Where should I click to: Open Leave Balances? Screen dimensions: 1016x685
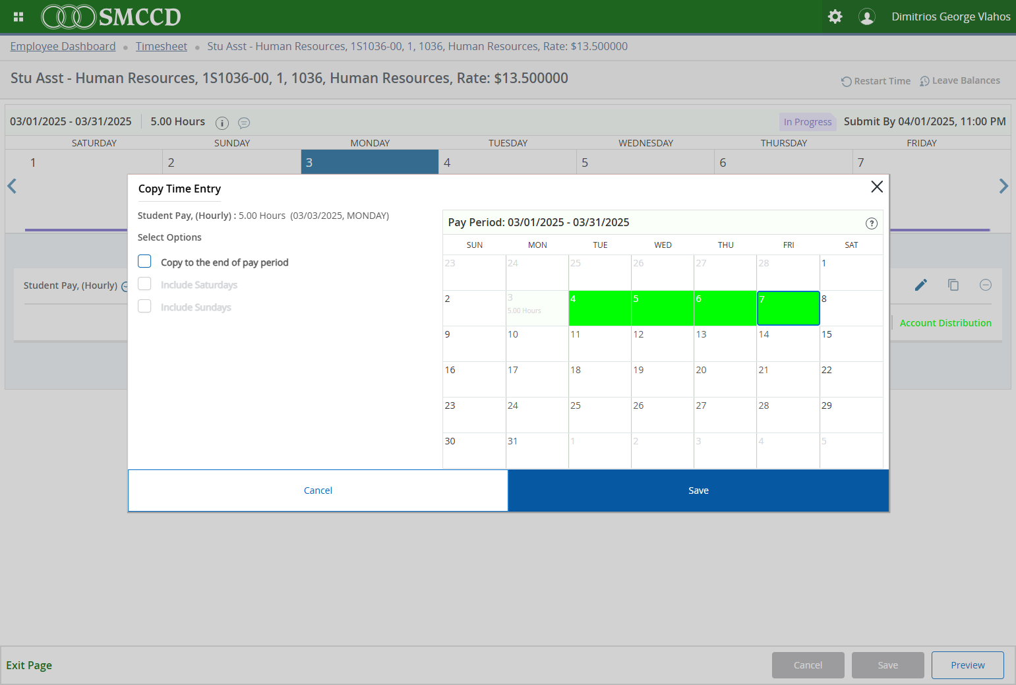[960, 80]
